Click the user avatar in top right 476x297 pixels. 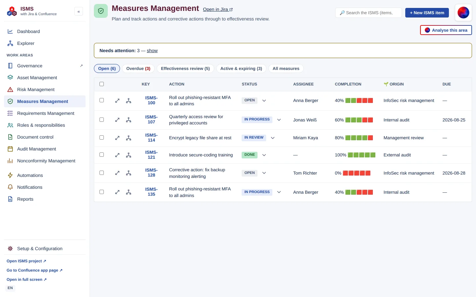463,13
